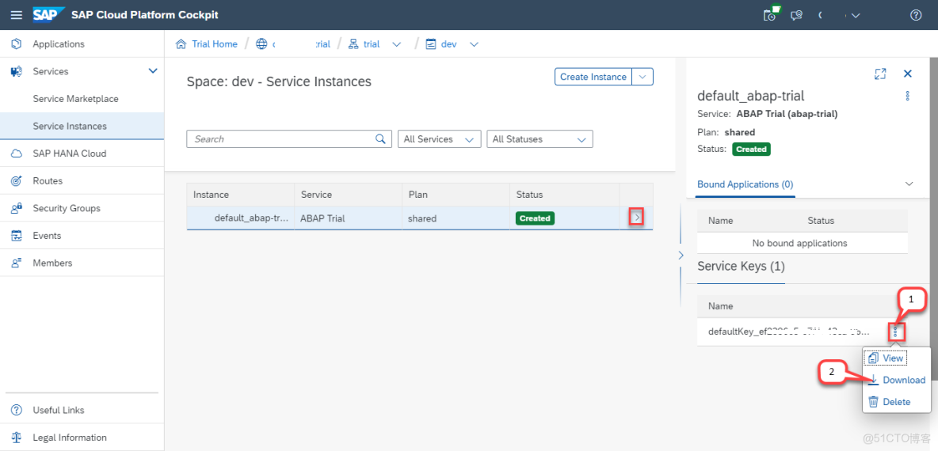Screen dimensions: 938x451
Task: Expand the Create Instance split-button arrow
Action: tap(643, 77)
